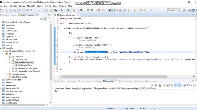This screenshot has width=197, height=110.
Task: Click the Run button in toolbar
Action: 68,10
